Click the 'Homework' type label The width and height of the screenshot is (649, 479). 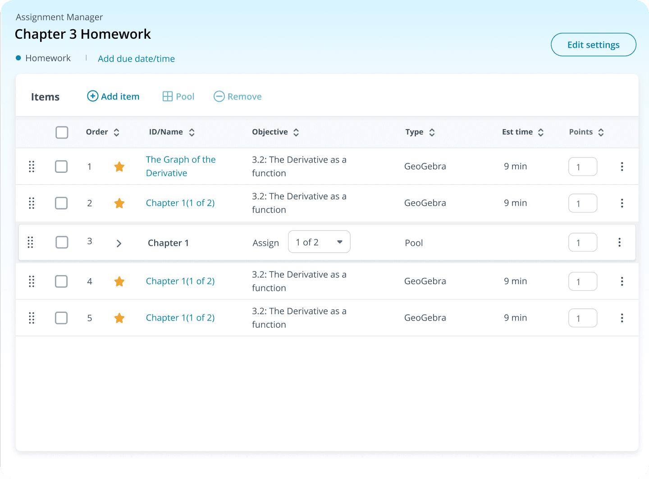(48, 58)
